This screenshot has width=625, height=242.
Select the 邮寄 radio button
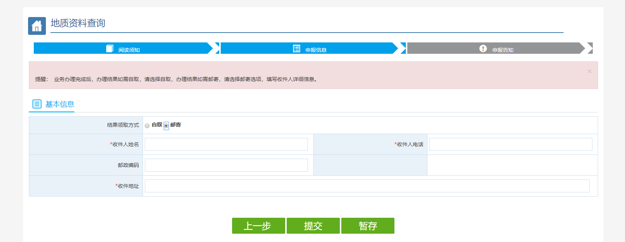click(x=166, y=126)
